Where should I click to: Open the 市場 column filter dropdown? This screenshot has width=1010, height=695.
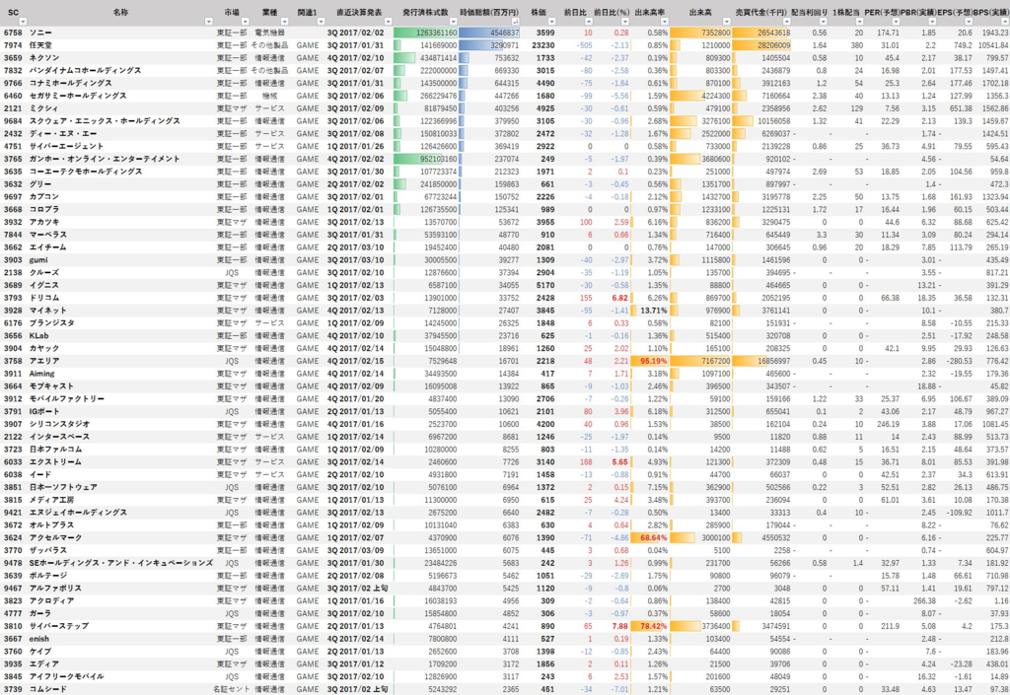pyautogui.click(x=246, y=22)
